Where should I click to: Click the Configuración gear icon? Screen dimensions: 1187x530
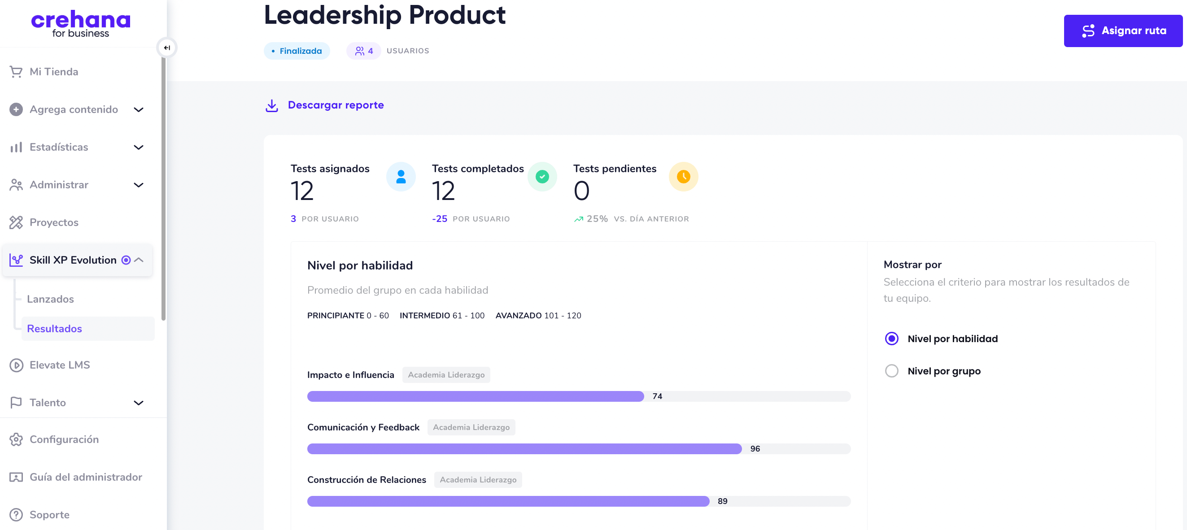pos(16,439)
